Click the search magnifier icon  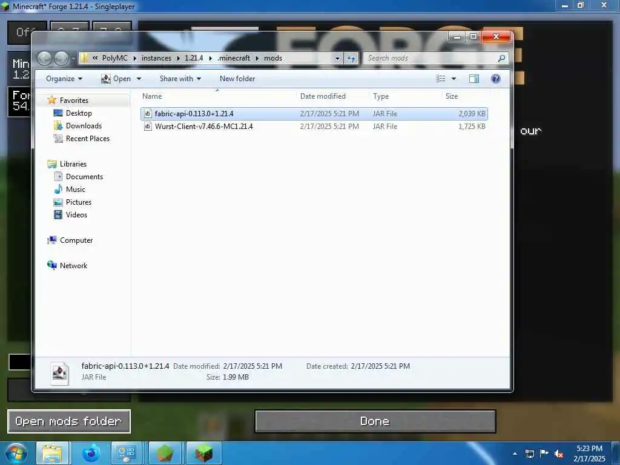click(x=501, y=58)
